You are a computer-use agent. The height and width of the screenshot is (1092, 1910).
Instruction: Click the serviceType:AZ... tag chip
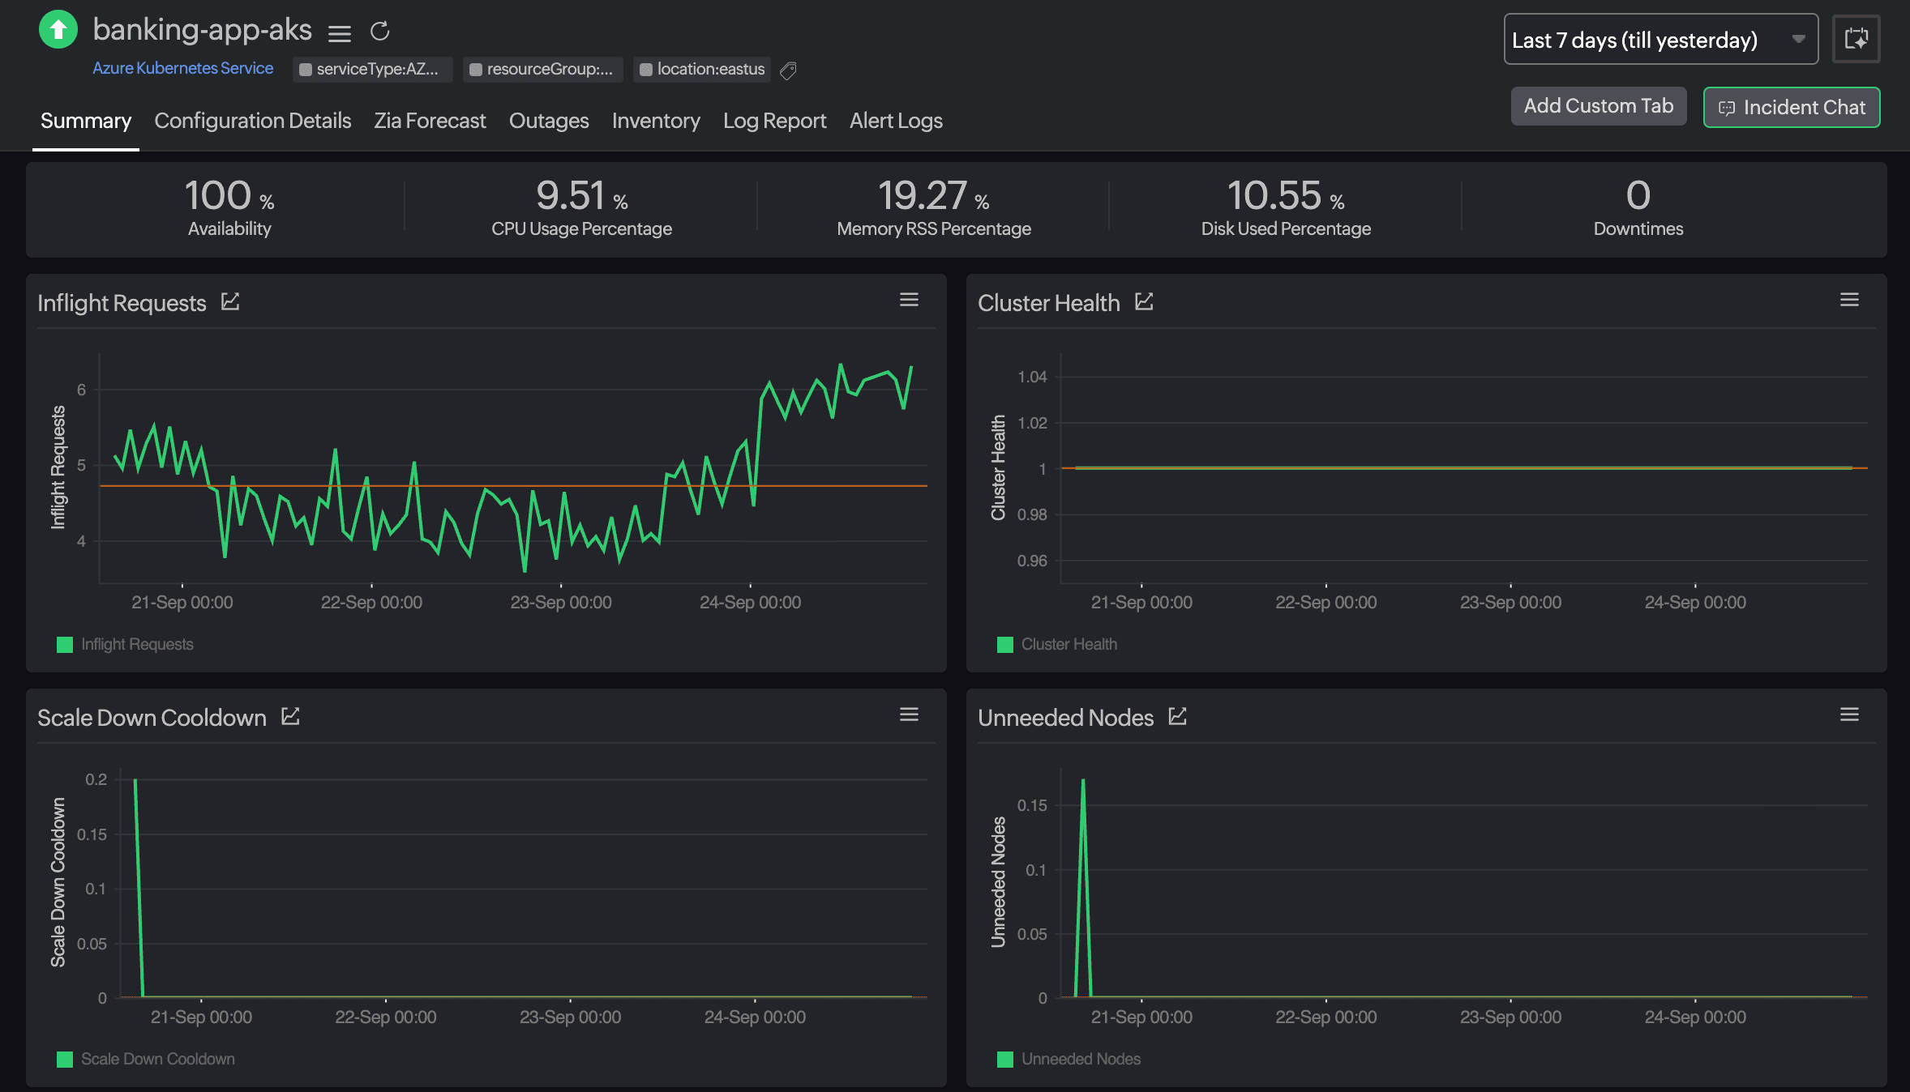[374, 70]
